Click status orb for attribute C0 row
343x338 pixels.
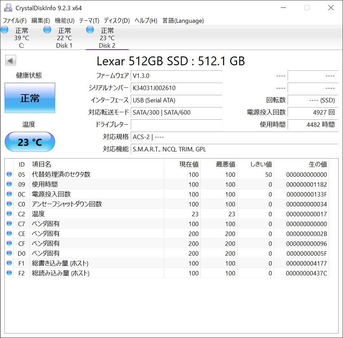point(9,204)
